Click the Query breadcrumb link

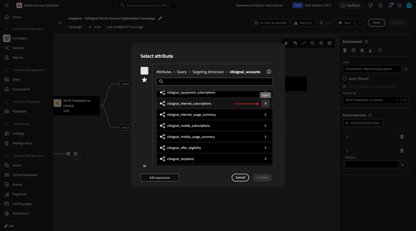(x=182, y=72)
